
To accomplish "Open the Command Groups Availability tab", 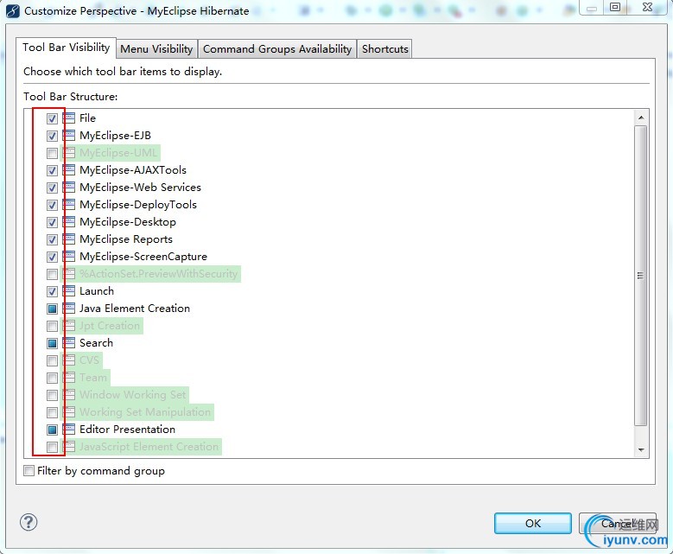I will point(277,49).
